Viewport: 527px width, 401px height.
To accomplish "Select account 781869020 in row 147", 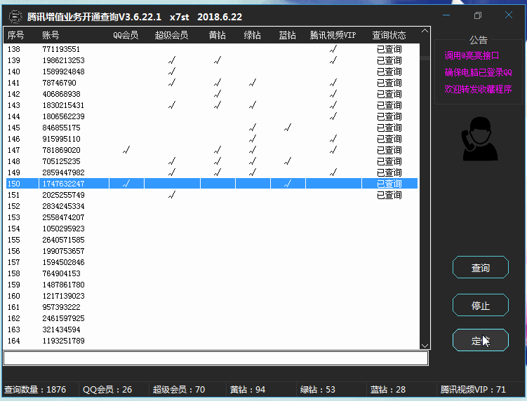I will click(x=61, y=150).
